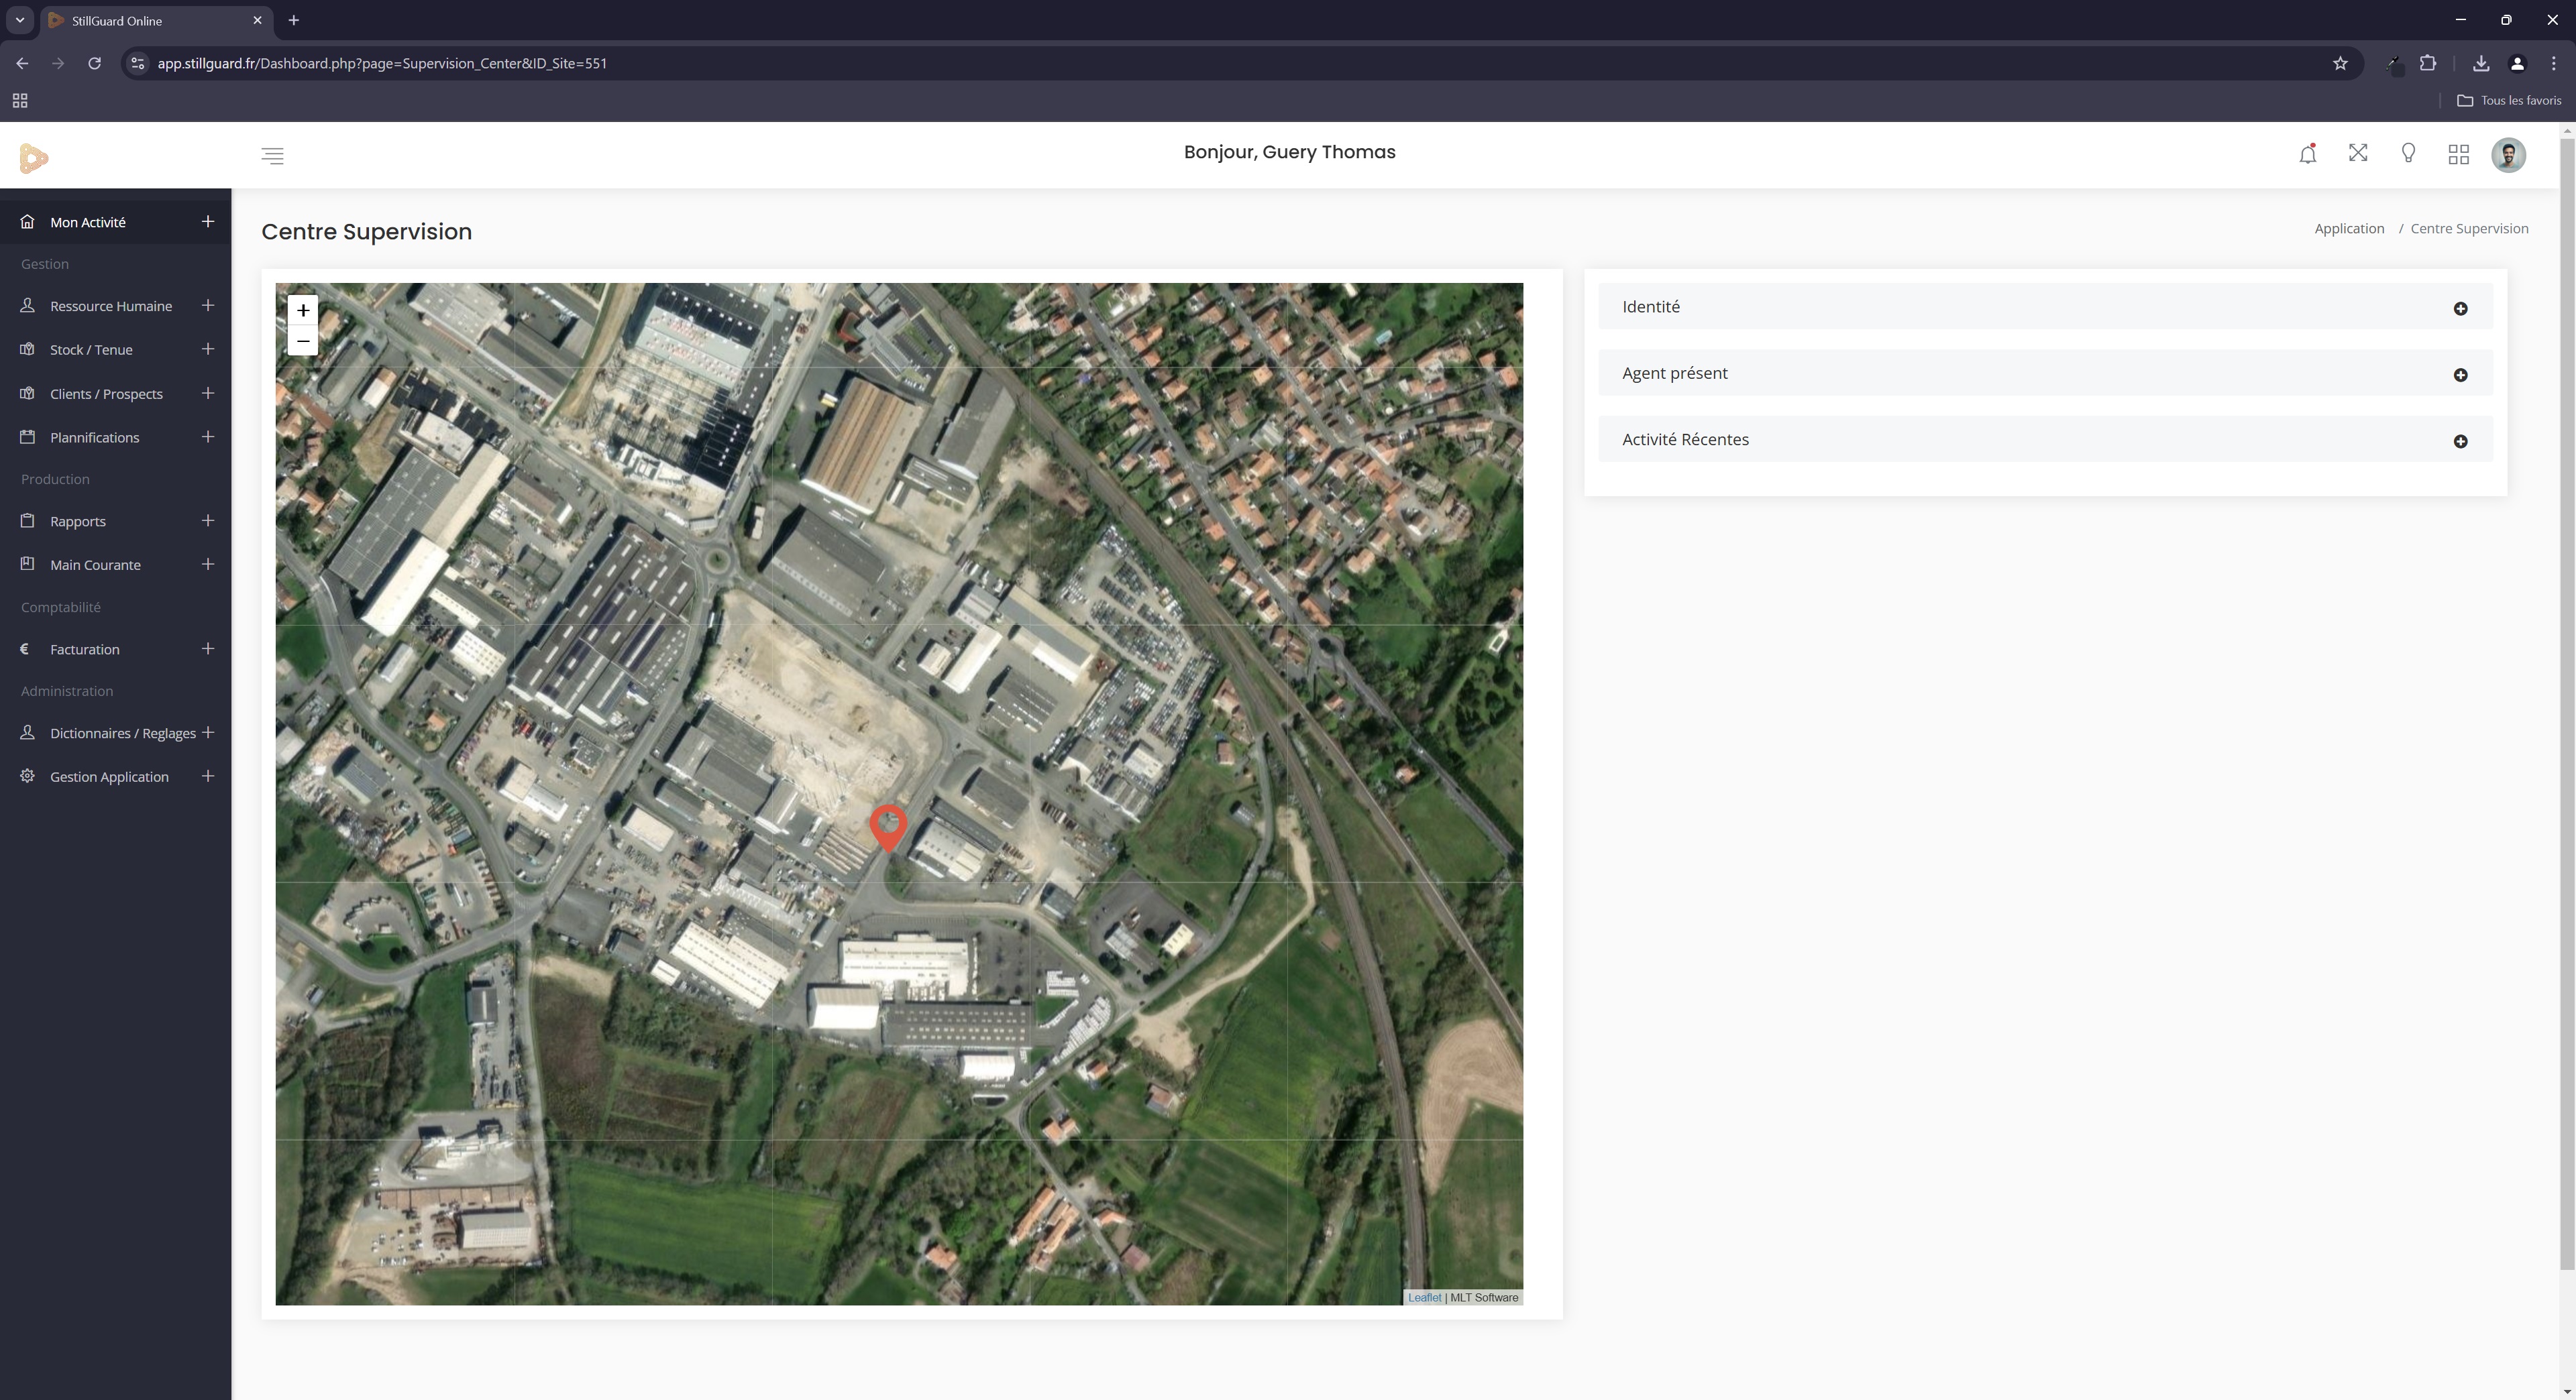Open the Plannifications sidebar menu

95,438
